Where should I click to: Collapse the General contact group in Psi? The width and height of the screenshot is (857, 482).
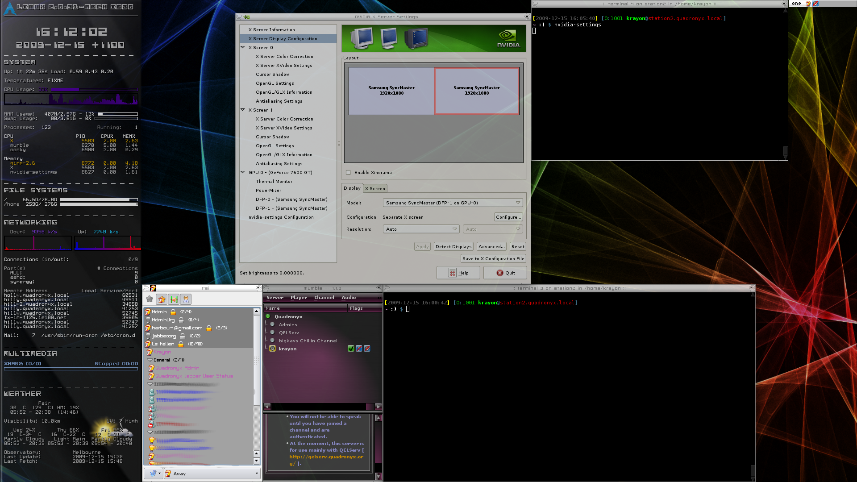(x=150, y=360)
